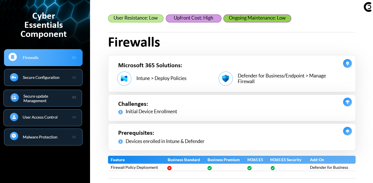The image size is (373, 183).
Task: Click the user icon beside User Access Control
Action: [14, 116]
